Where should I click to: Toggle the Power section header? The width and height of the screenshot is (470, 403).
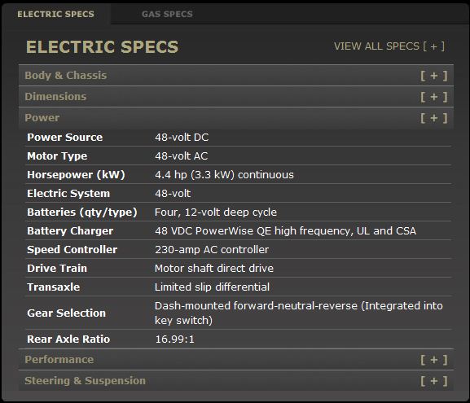tap(236, 118)
